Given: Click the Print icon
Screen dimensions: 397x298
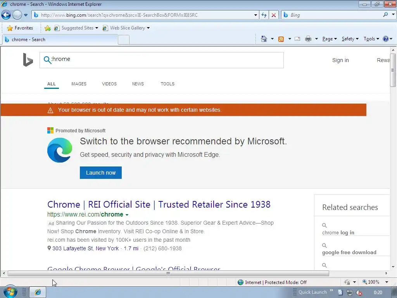Looking at the screenshot, I should [308, 39].
